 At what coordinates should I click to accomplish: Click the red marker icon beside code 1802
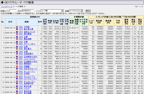17,27
